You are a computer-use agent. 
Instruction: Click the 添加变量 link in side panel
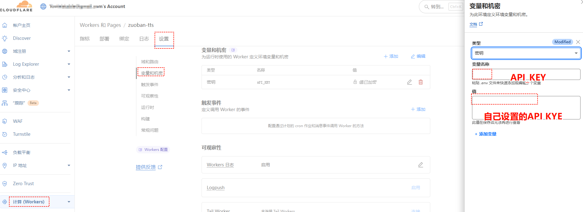tap(485, 134)
